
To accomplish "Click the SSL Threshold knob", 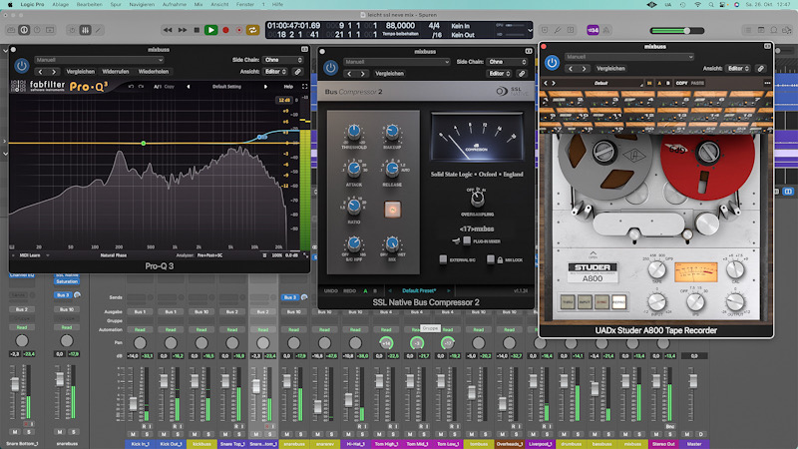I will tap(354, 133).
